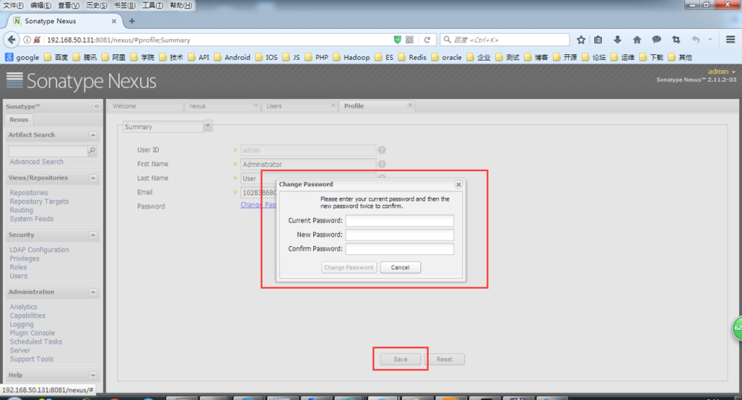Focus the Current Password field
742x400 pixels.
coord(400,220)
